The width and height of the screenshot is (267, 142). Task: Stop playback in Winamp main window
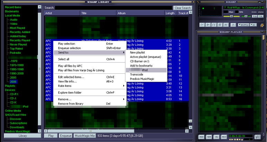(x=220, y=25)
